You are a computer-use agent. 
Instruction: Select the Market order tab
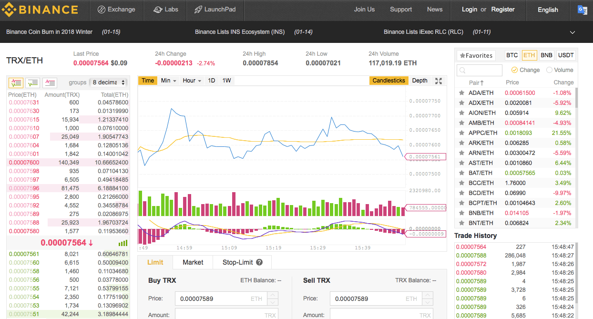click(x=193, y=262)
